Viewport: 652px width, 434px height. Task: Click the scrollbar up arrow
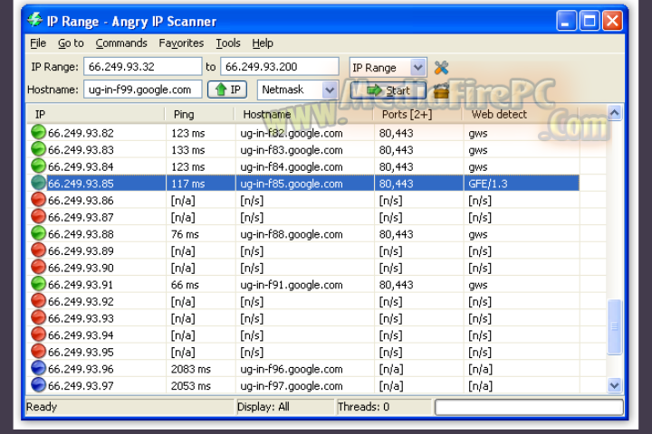pos(615,112)
